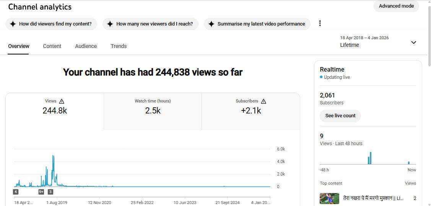Click the chart marker badge labeled 4

coord(16,192)
